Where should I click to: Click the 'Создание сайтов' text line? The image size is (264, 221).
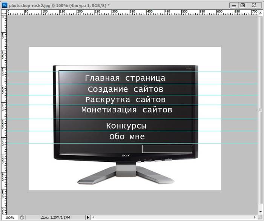pyautogui.click(x=125, y=89)
